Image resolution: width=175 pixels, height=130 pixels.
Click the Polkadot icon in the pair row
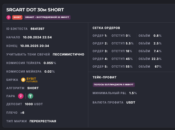pos(21,96)
